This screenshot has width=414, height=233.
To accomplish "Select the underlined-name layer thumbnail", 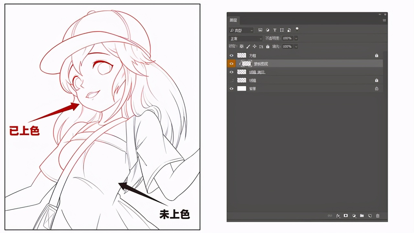I will [x=242, y=72].
